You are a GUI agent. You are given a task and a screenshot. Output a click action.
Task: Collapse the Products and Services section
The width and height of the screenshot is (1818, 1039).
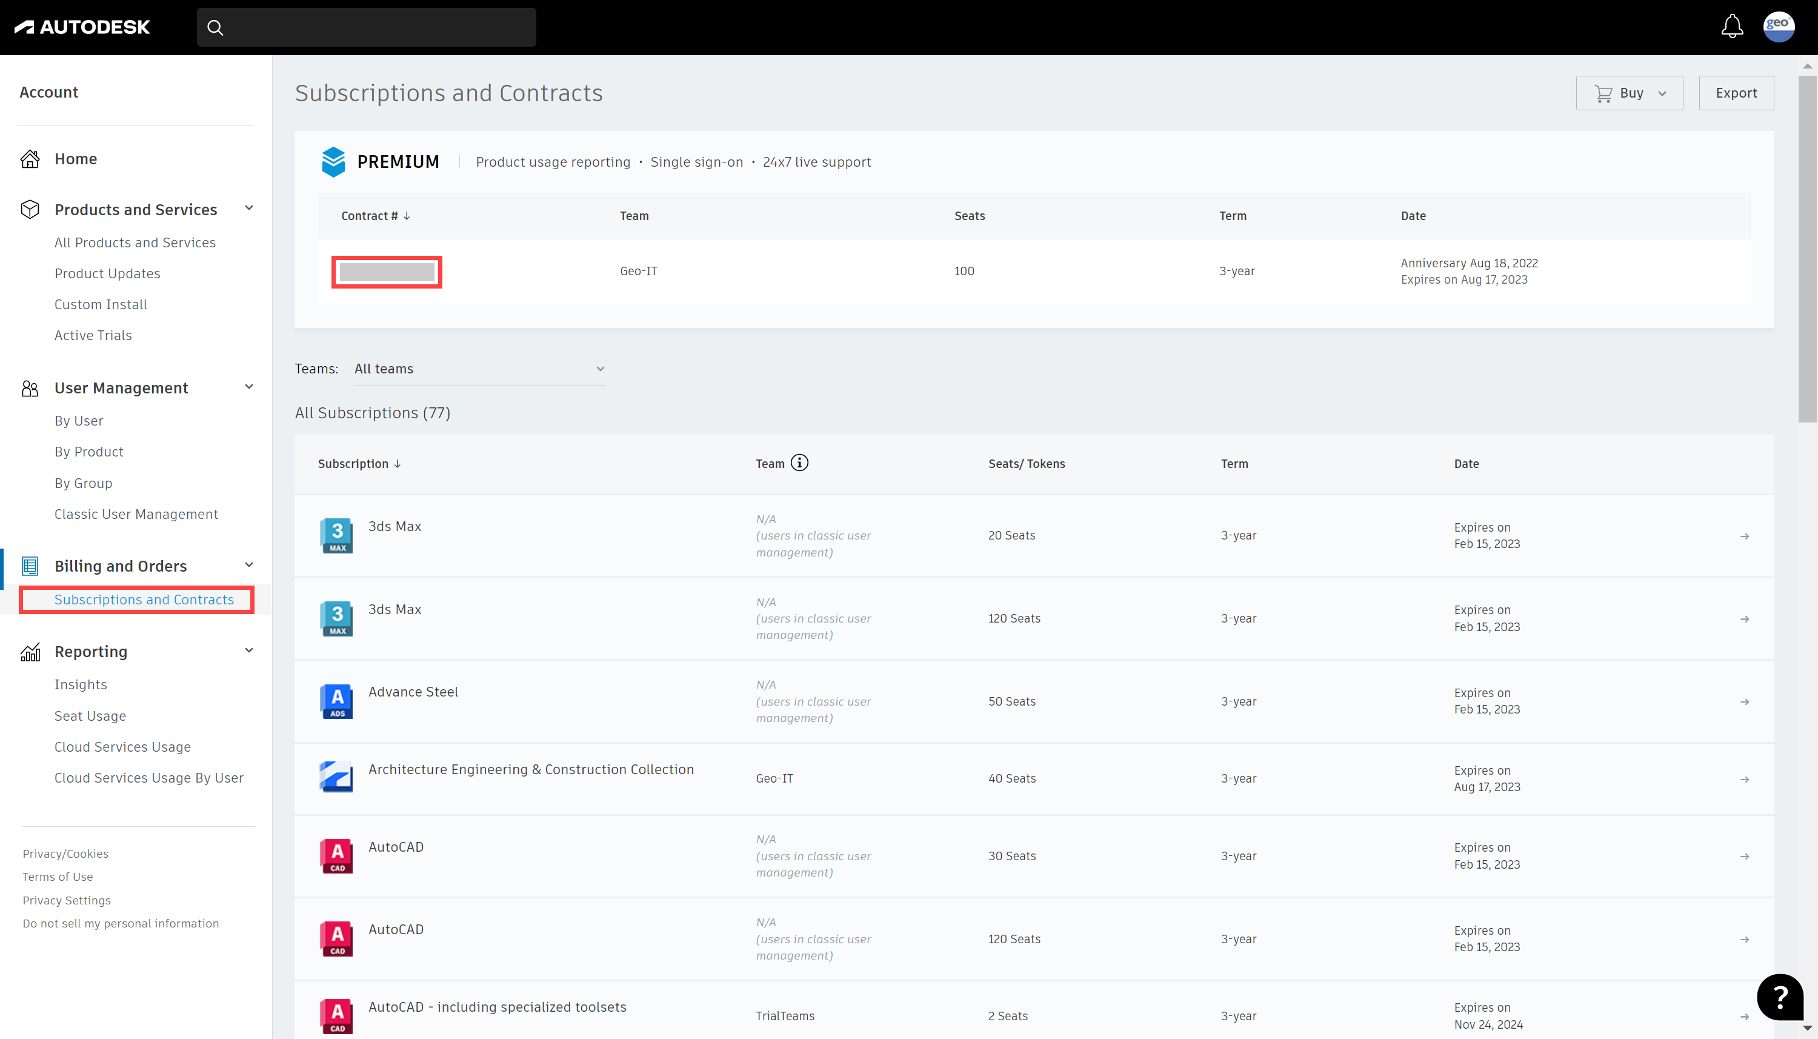pos(249,209)
